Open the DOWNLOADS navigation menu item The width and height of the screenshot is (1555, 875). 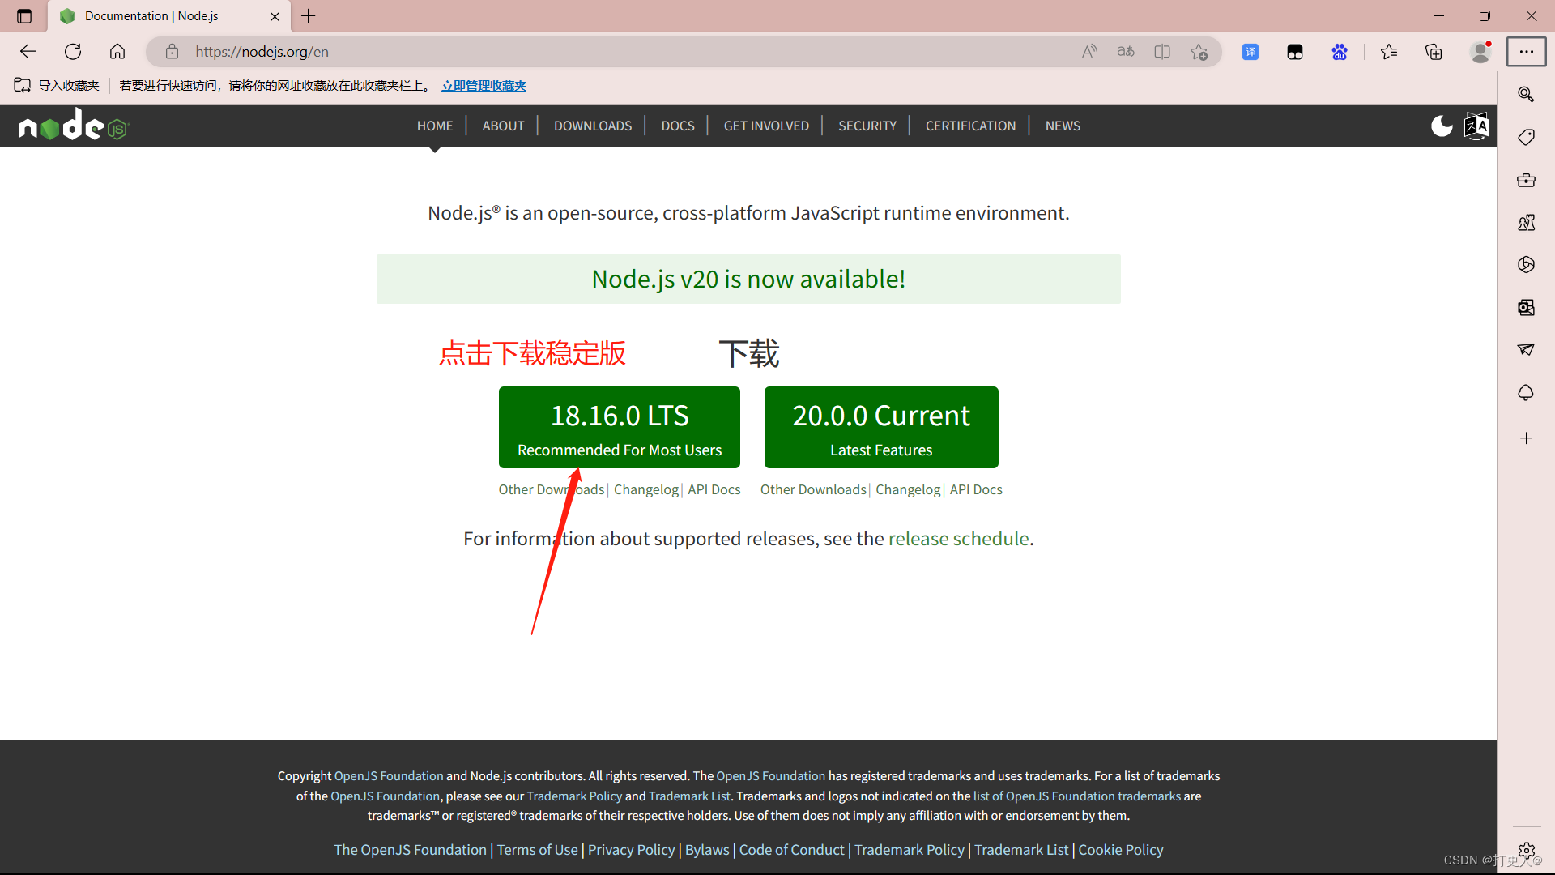(x=593, y=125)
